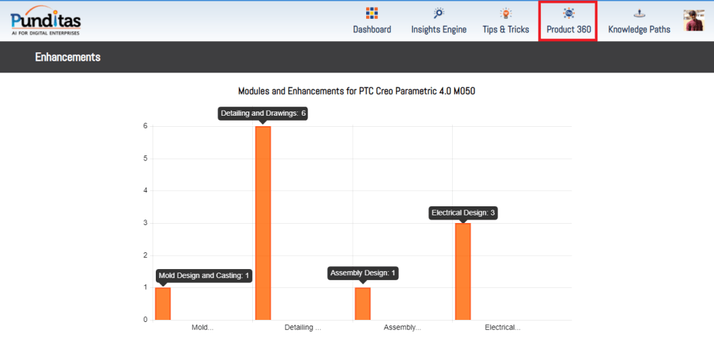This screenshot has height=345, width=714.
Task: Select the Electrical Design bar
Action: click(462, 272)
